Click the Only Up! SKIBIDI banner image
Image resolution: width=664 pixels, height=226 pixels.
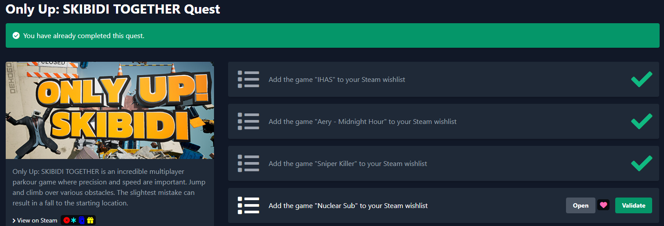(110, 110)
